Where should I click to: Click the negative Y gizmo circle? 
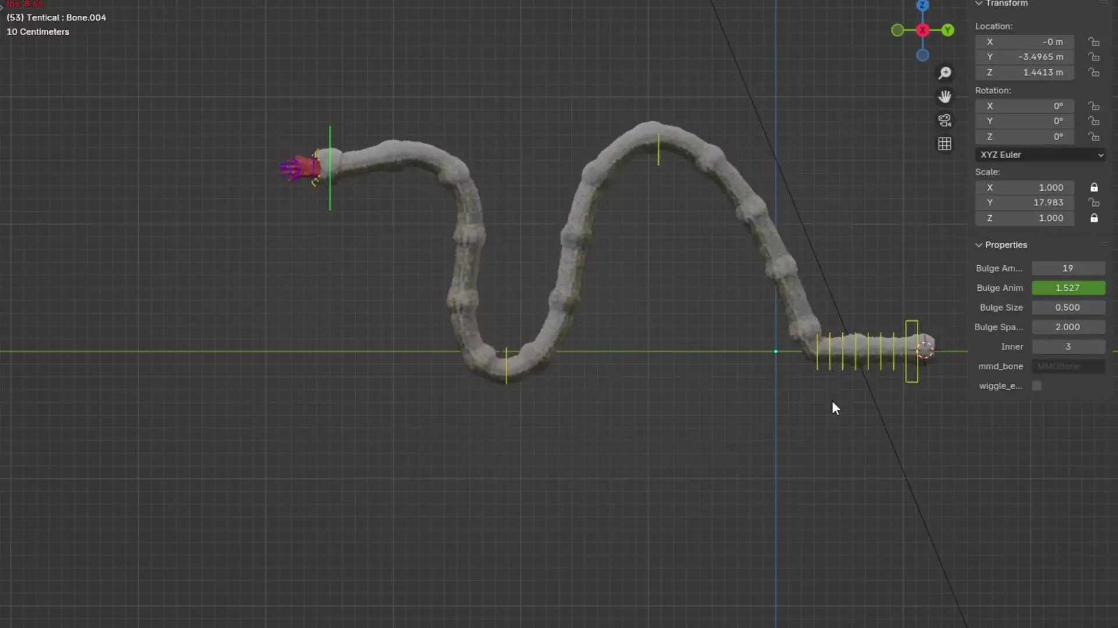pyautogui.click(x=897, y=30)
